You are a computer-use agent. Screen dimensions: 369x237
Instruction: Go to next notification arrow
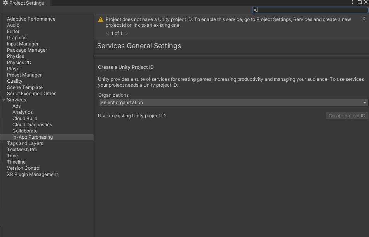point(127,34)
